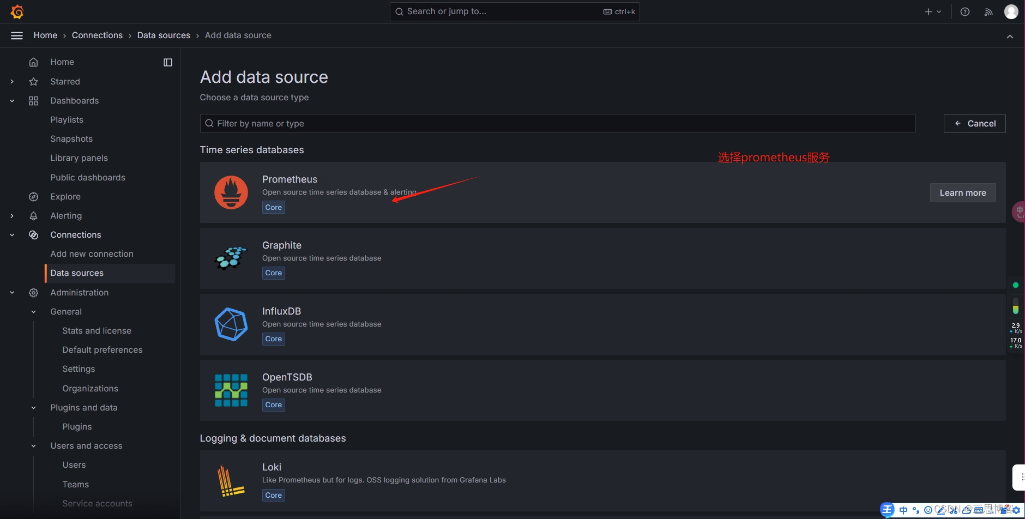
Task: Click the OpenTSDB logo icon
Action: coord(231,390)
